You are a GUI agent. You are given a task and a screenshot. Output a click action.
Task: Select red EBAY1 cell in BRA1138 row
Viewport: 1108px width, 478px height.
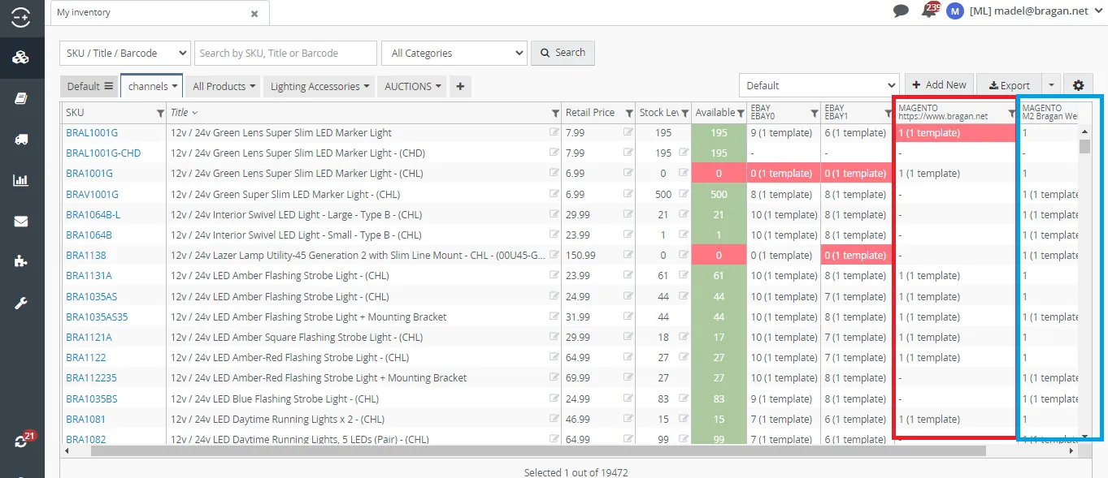857,255
